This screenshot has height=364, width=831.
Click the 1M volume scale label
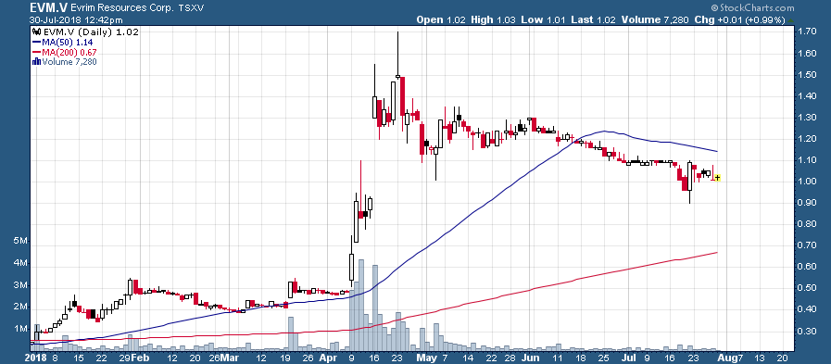20,329
